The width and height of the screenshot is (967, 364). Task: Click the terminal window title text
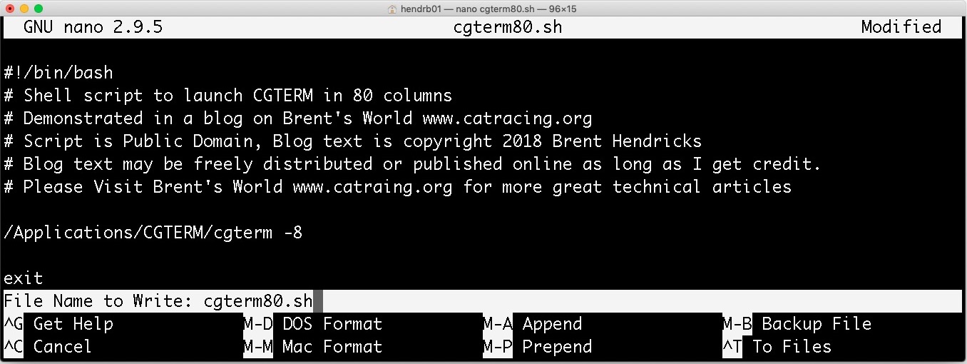click(x=488, y=9)
